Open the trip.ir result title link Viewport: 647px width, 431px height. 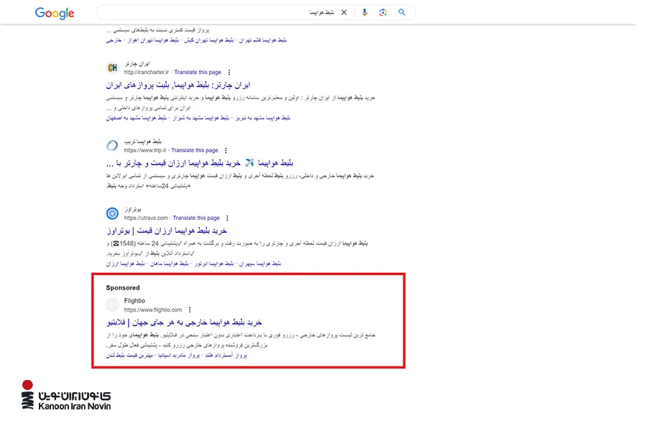[200, 163]
